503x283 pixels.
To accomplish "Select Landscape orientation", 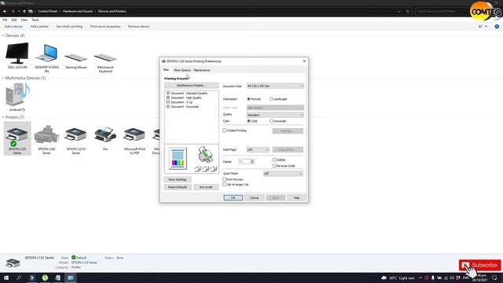I will click(x=271, y=99).
